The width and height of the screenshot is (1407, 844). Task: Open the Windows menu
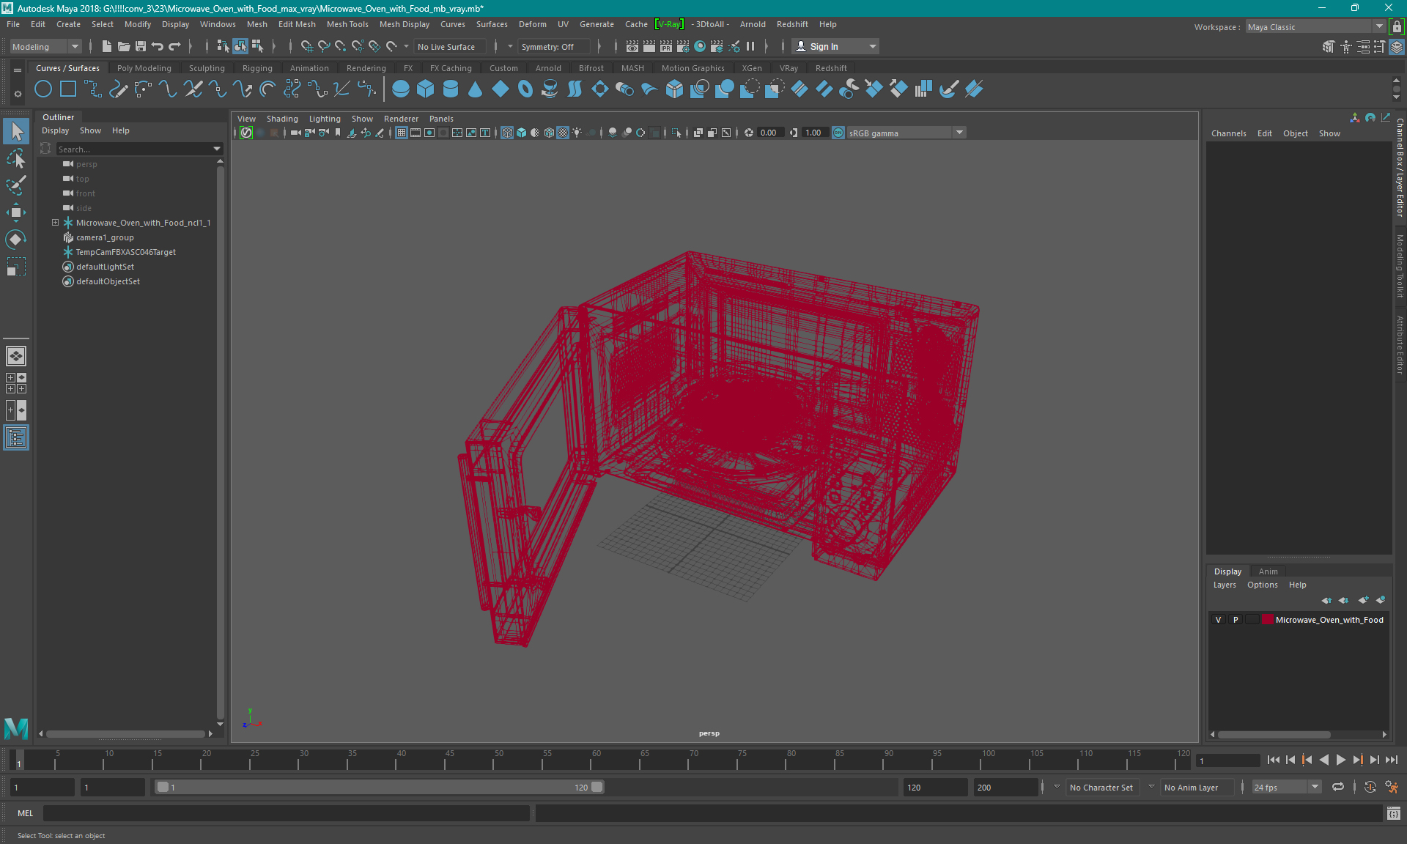(218, 24)
